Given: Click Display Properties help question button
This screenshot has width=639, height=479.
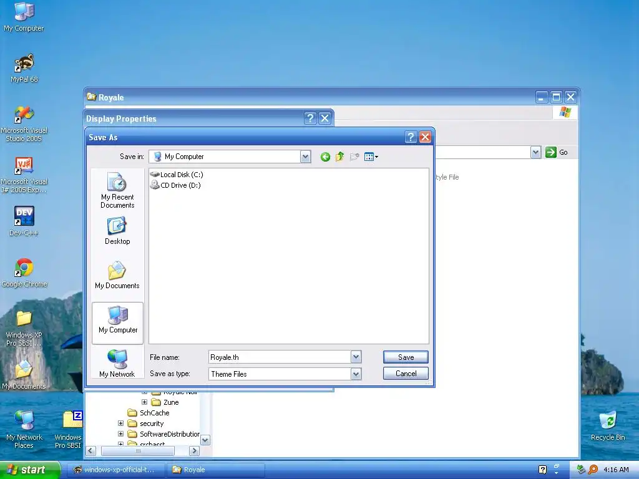Looking at the screenshot, I should point(310,119).
